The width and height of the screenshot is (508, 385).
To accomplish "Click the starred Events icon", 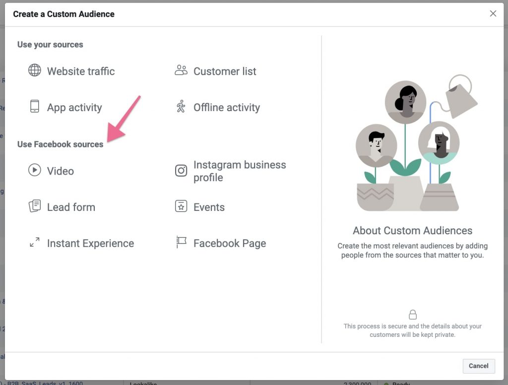I will click(181, 206).
